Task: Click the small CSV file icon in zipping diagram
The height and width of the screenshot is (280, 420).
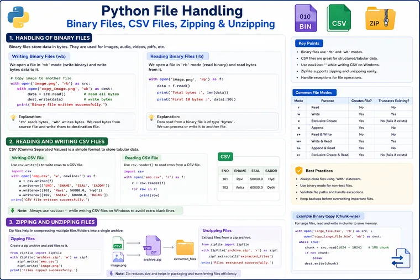Action: (x=118, y=243)
